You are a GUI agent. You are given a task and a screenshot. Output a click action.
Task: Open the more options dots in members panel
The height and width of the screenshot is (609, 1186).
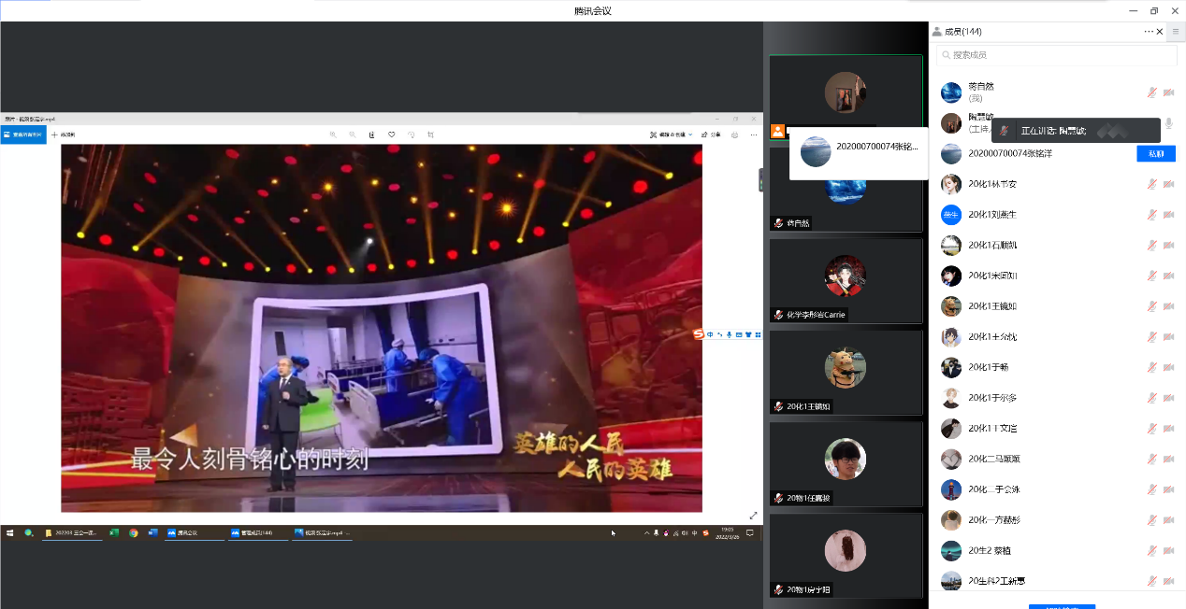[1149, 32]
